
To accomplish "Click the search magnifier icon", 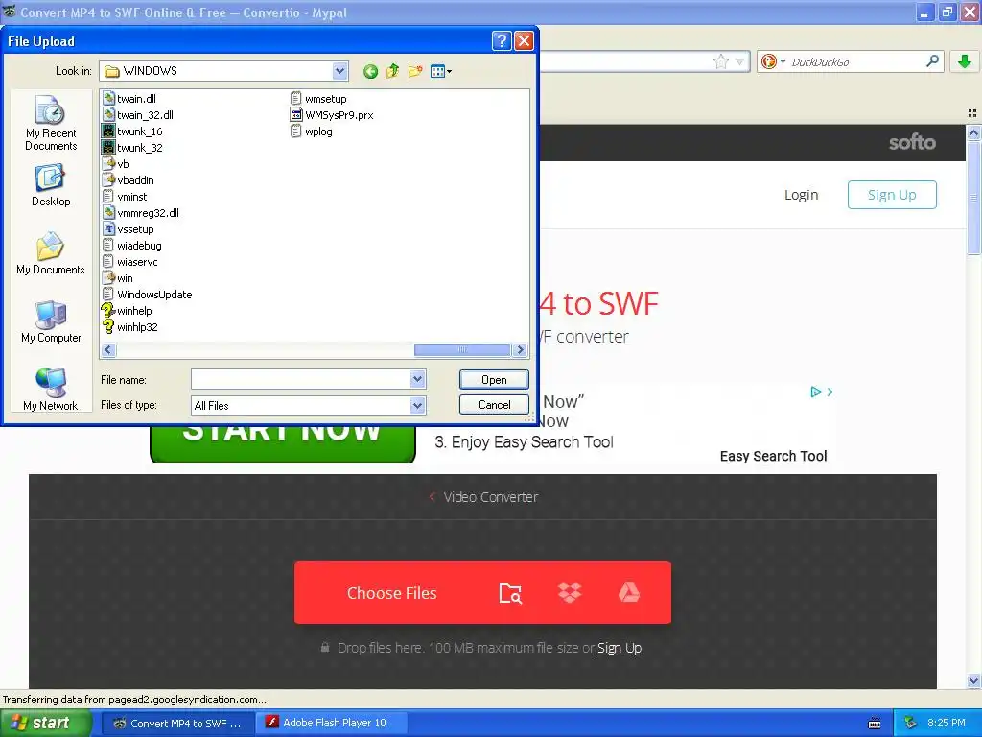I will pos(932,60).
